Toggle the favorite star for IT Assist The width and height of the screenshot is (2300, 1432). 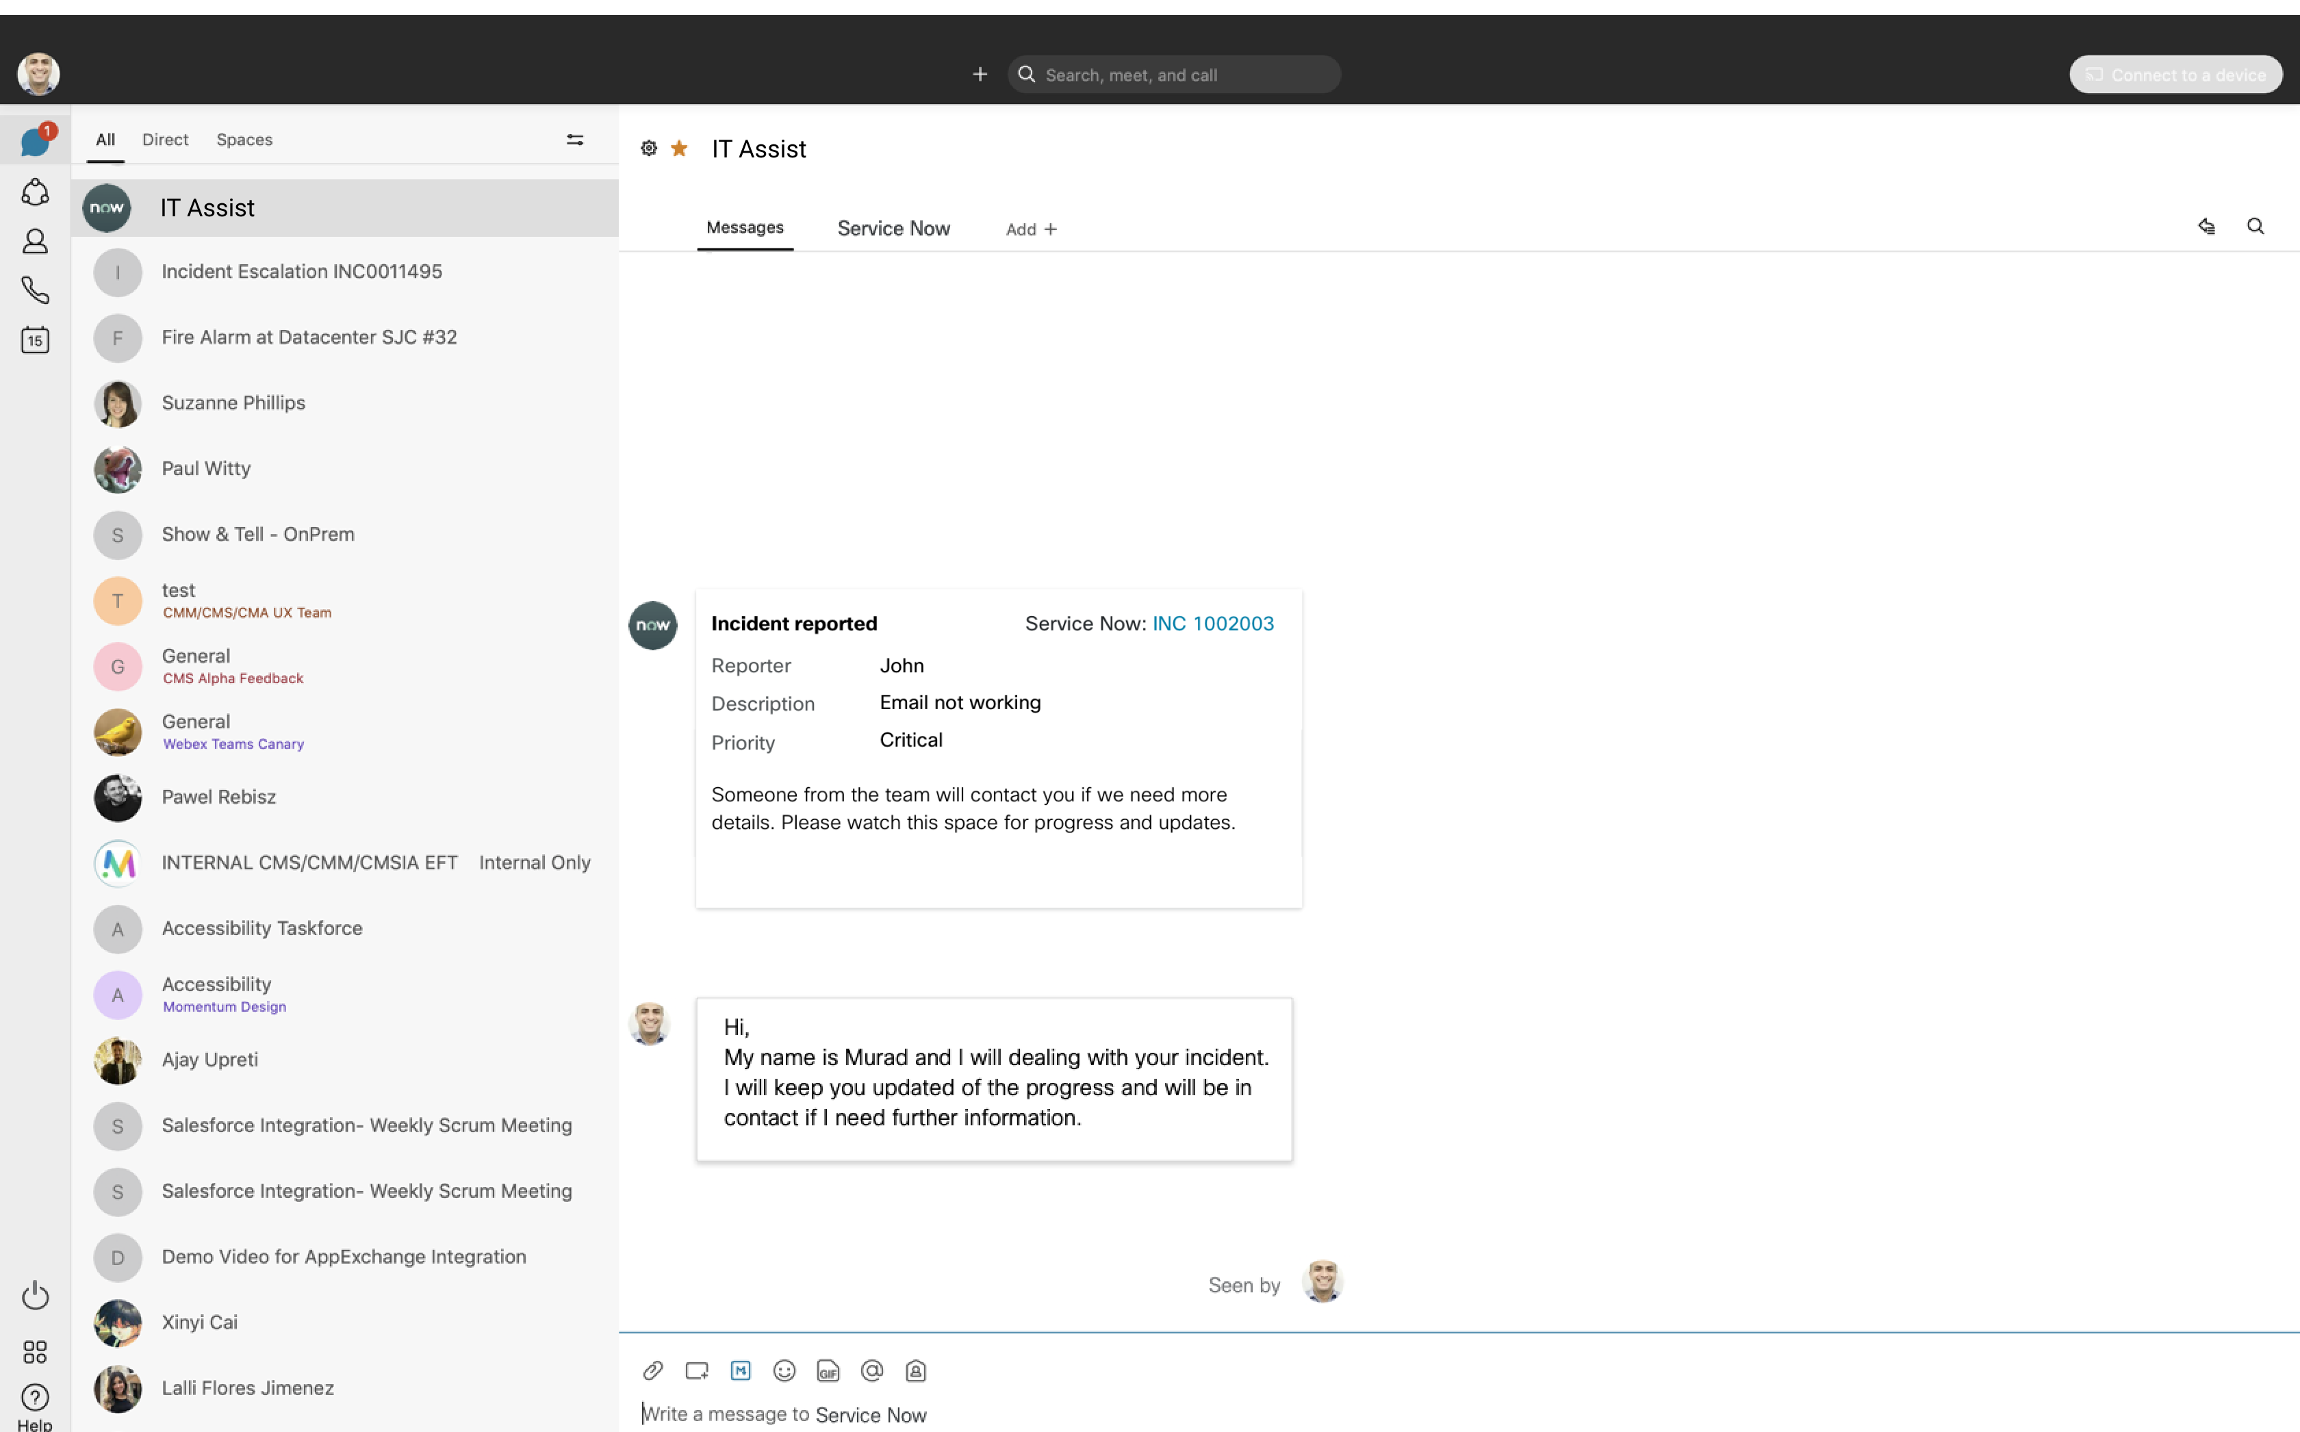tap(679, 148)
